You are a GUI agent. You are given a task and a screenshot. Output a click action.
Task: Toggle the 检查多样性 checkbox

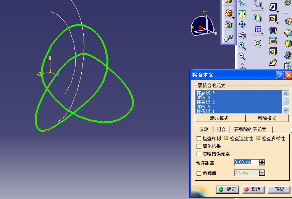[x=258, y=138]
